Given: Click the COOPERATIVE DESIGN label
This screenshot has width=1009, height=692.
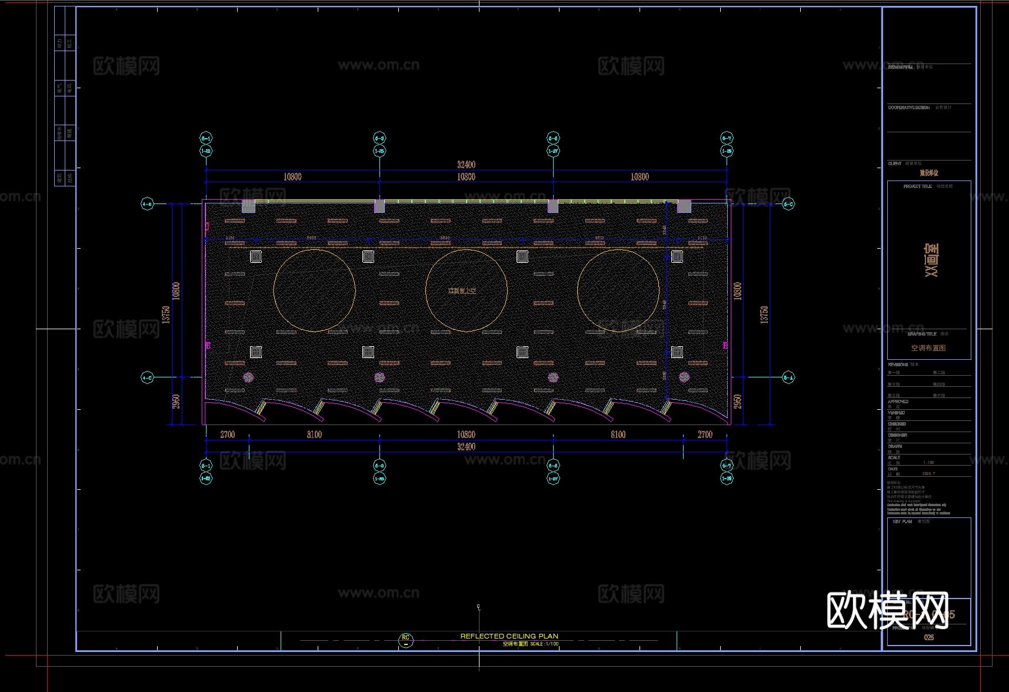Looking at the screenshot, I should tap(909, 108).
